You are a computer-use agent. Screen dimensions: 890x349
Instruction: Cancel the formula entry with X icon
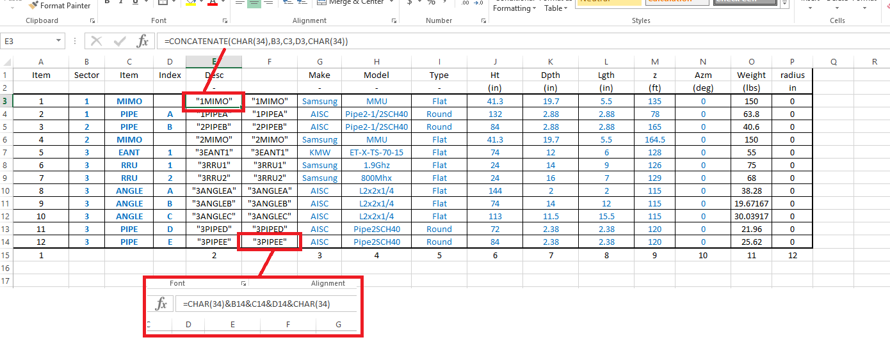click(x=97, y=41)
